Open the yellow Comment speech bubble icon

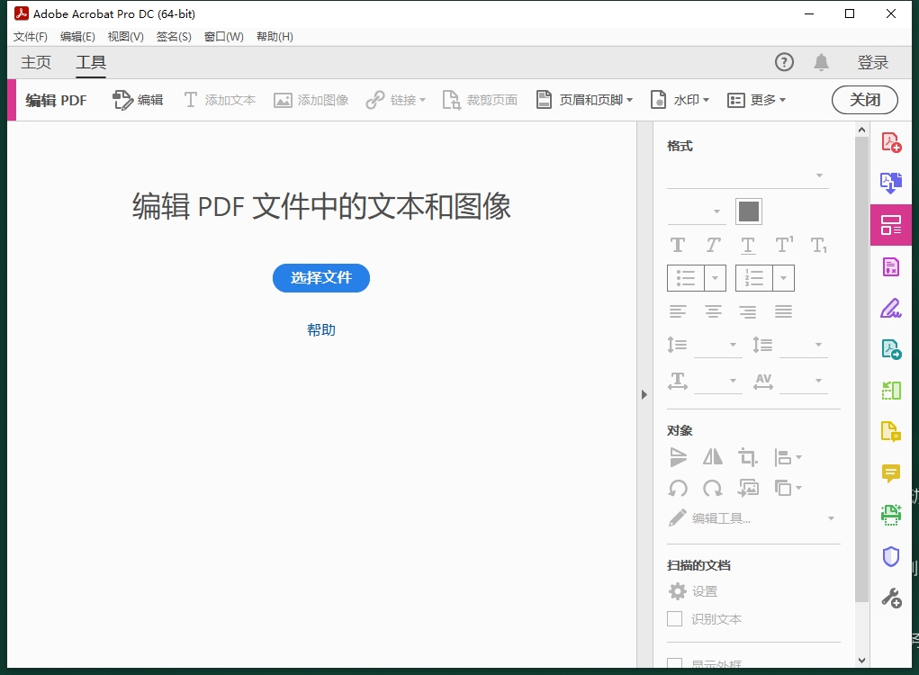(891, 472)
